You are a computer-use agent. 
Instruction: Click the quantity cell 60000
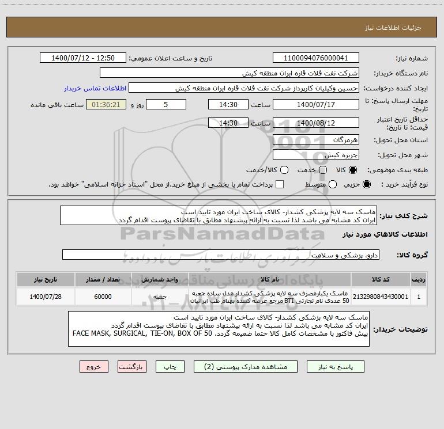click(103, 297)
